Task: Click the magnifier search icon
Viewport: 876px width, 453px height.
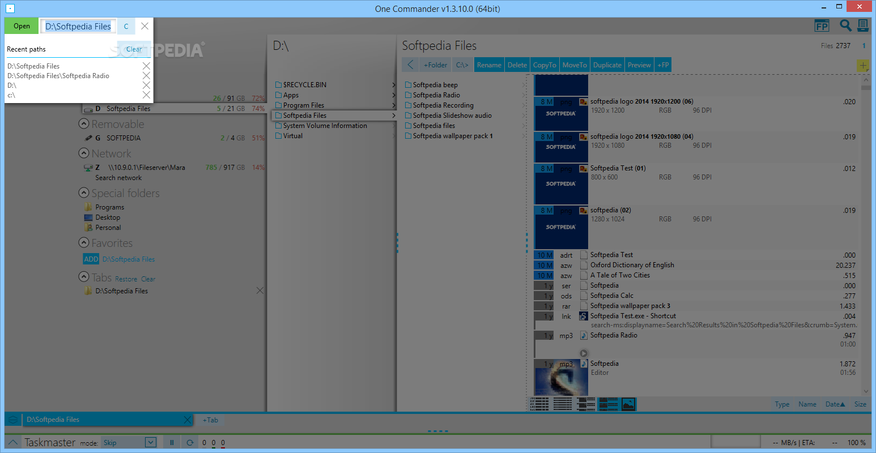Action: pyautogui.click(x=845, y=25)
